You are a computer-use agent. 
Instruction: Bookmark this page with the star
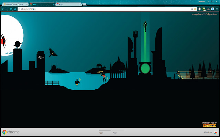[195, 9]
